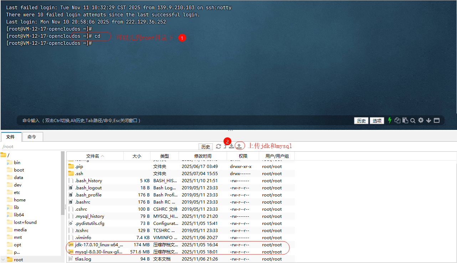Image resolution: width=457 pixels, height=263 pixels.
Task: Click the drwxr-xr-x permission cell
Action: (241, 166)
